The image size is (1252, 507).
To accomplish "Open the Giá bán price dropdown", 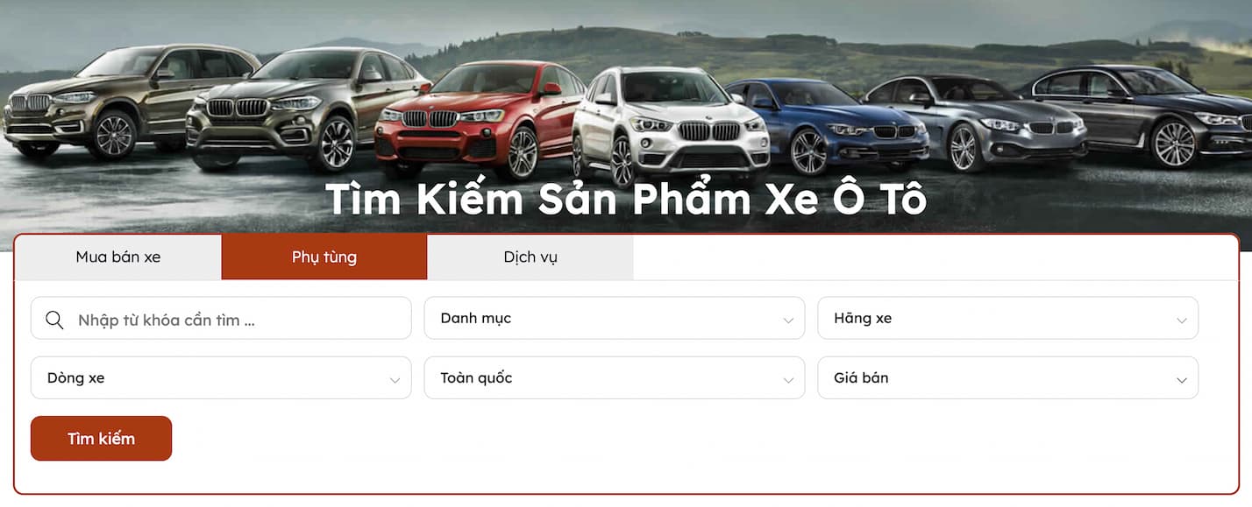I will click(1008, 377).
